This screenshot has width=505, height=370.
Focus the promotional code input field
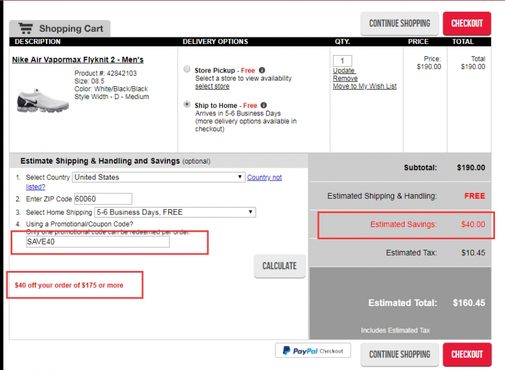pyautogui.click(x=97, y=242)
